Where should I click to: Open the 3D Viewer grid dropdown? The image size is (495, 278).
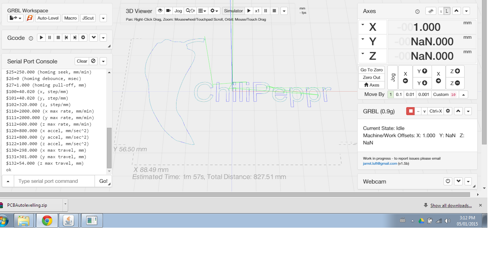tap(203, 11)
